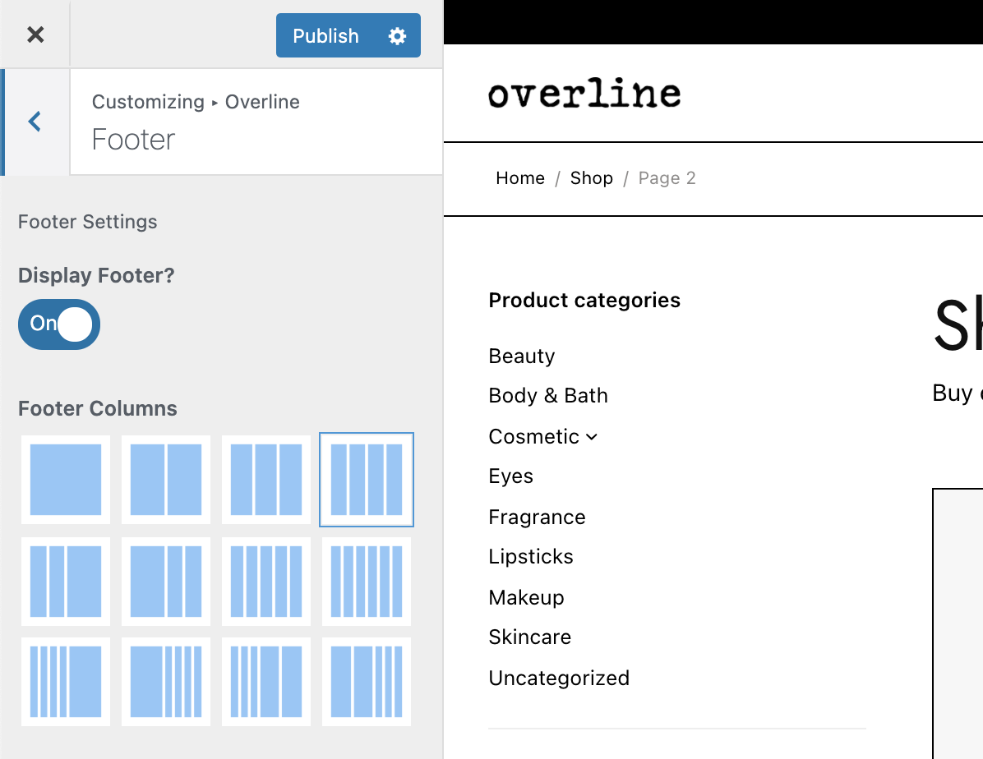Exit the Customizer with the X icon
The height and width of the screenshot is (759, 983).
35,34
